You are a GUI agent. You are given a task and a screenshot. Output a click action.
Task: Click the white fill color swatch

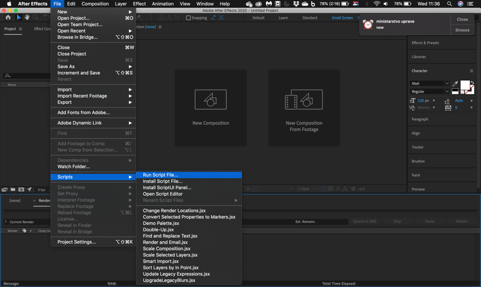pyautogui.click(x=465, y=85)
